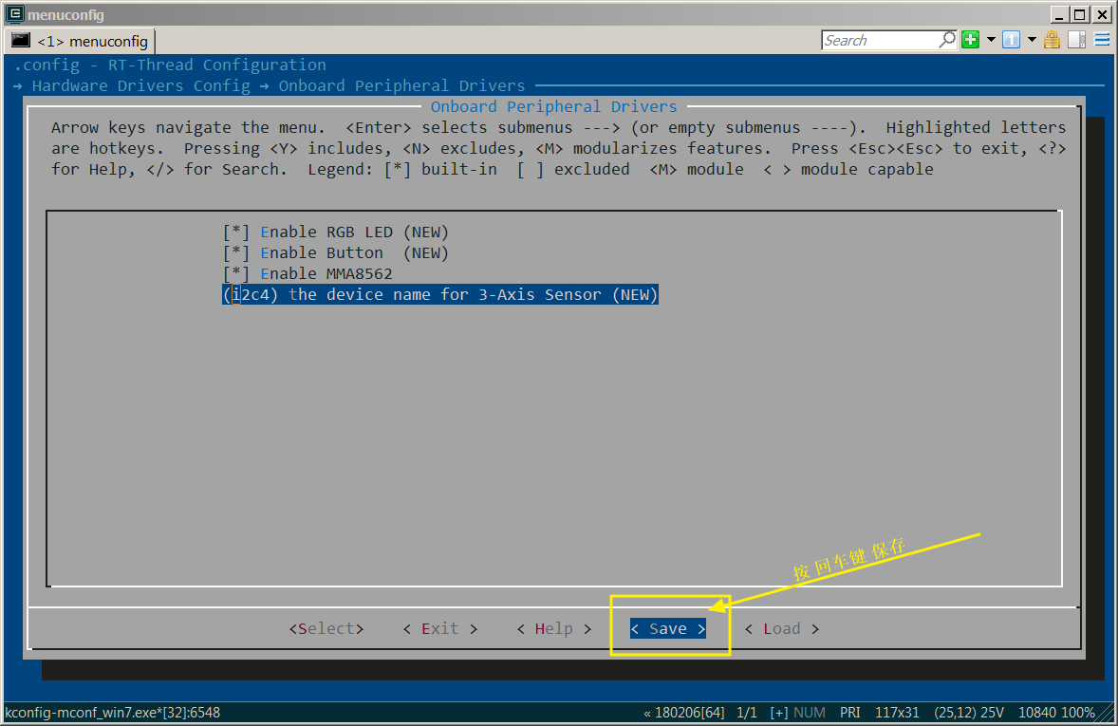Click the active console number 1 icon
Viewport: 1118px width, 726px height.
coord(1011,40)
